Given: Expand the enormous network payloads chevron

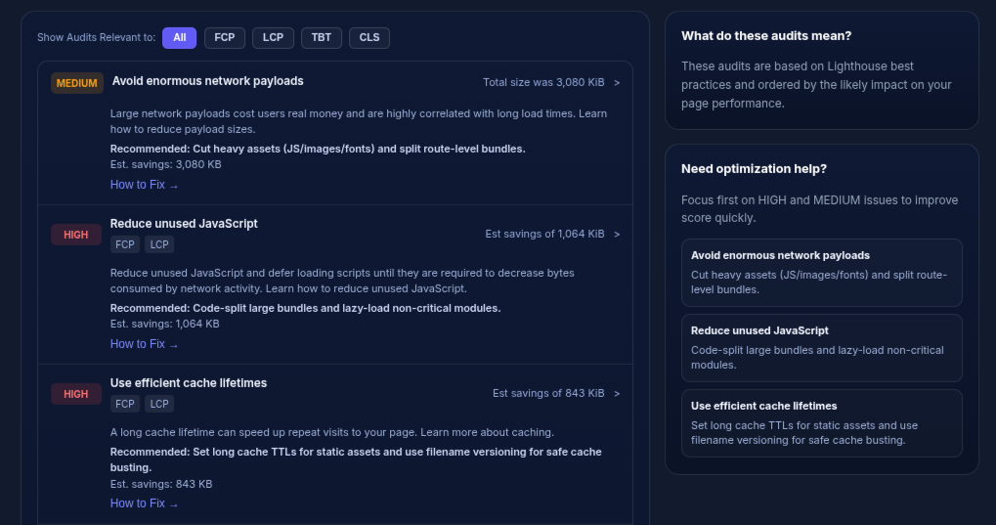Looking at the screenshot, I should [x=617, y=83].
